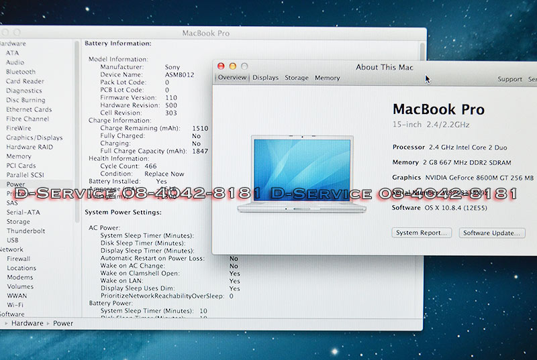Select Firewall in the sidebar
Image resolution: width=537 pixels, height=360 pixels.
[x=19, y=259]
